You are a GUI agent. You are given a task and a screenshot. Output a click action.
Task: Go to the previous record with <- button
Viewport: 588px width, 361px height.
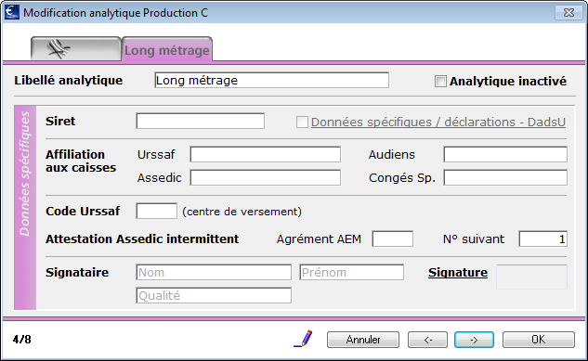click(x=427, y=340)
